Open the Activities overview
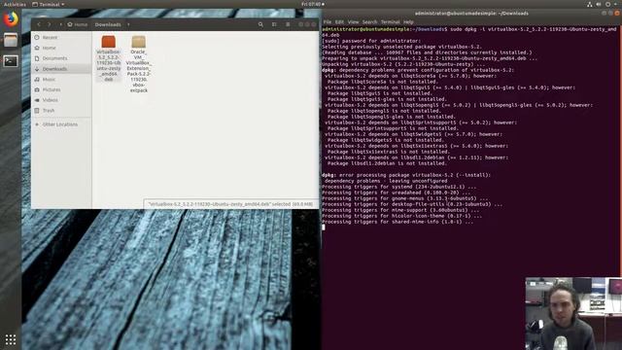 [15, 4]
